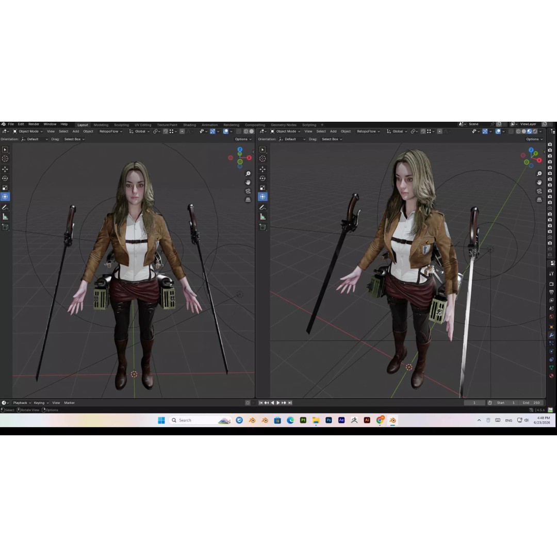Viewport: 557px width, 557px height.
Task: Toggle show gizmo in right viewport header
Action: click(485, 132)
